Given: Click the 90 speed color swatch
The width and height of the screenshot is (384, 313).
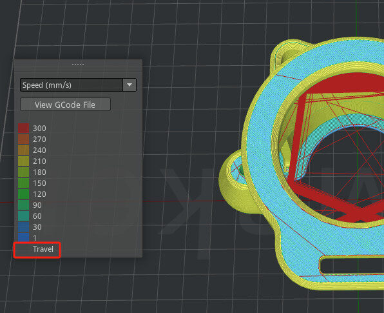Looking at the screenshot, I should (23, 205).
